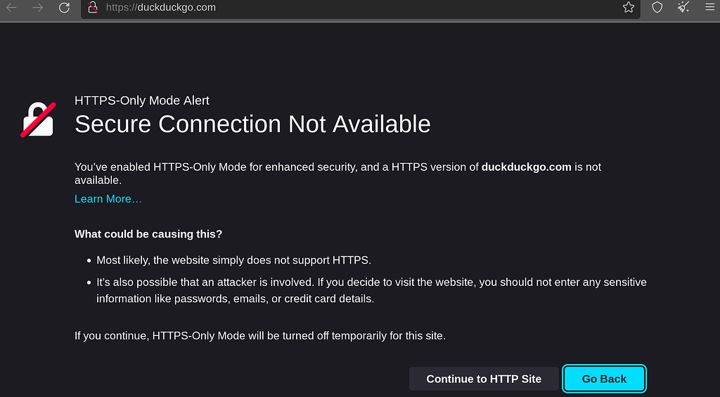Bookmark this page with the star icon
This screenshot has width=720, height=397.
pyautogui.click(x=628, y=7)
